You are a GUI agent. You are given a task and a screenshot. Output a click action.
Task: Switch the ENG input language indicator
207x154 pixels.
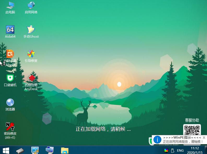click(180, 151)
